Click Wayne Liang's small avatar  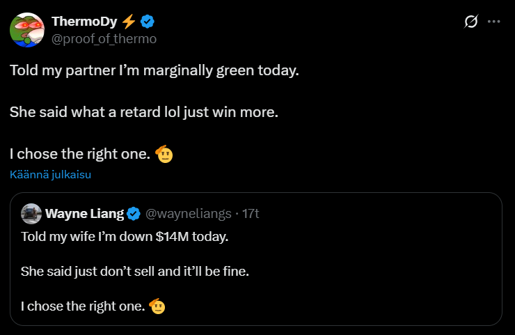(31, 213)
